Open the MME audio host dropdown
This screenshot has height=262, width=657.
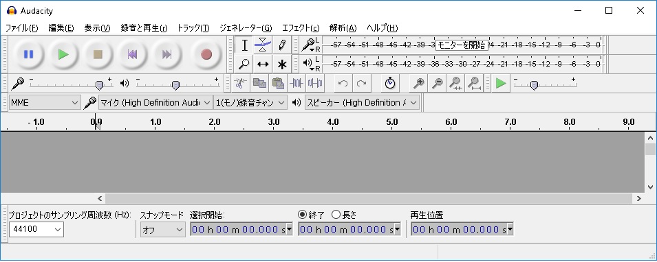45,102
